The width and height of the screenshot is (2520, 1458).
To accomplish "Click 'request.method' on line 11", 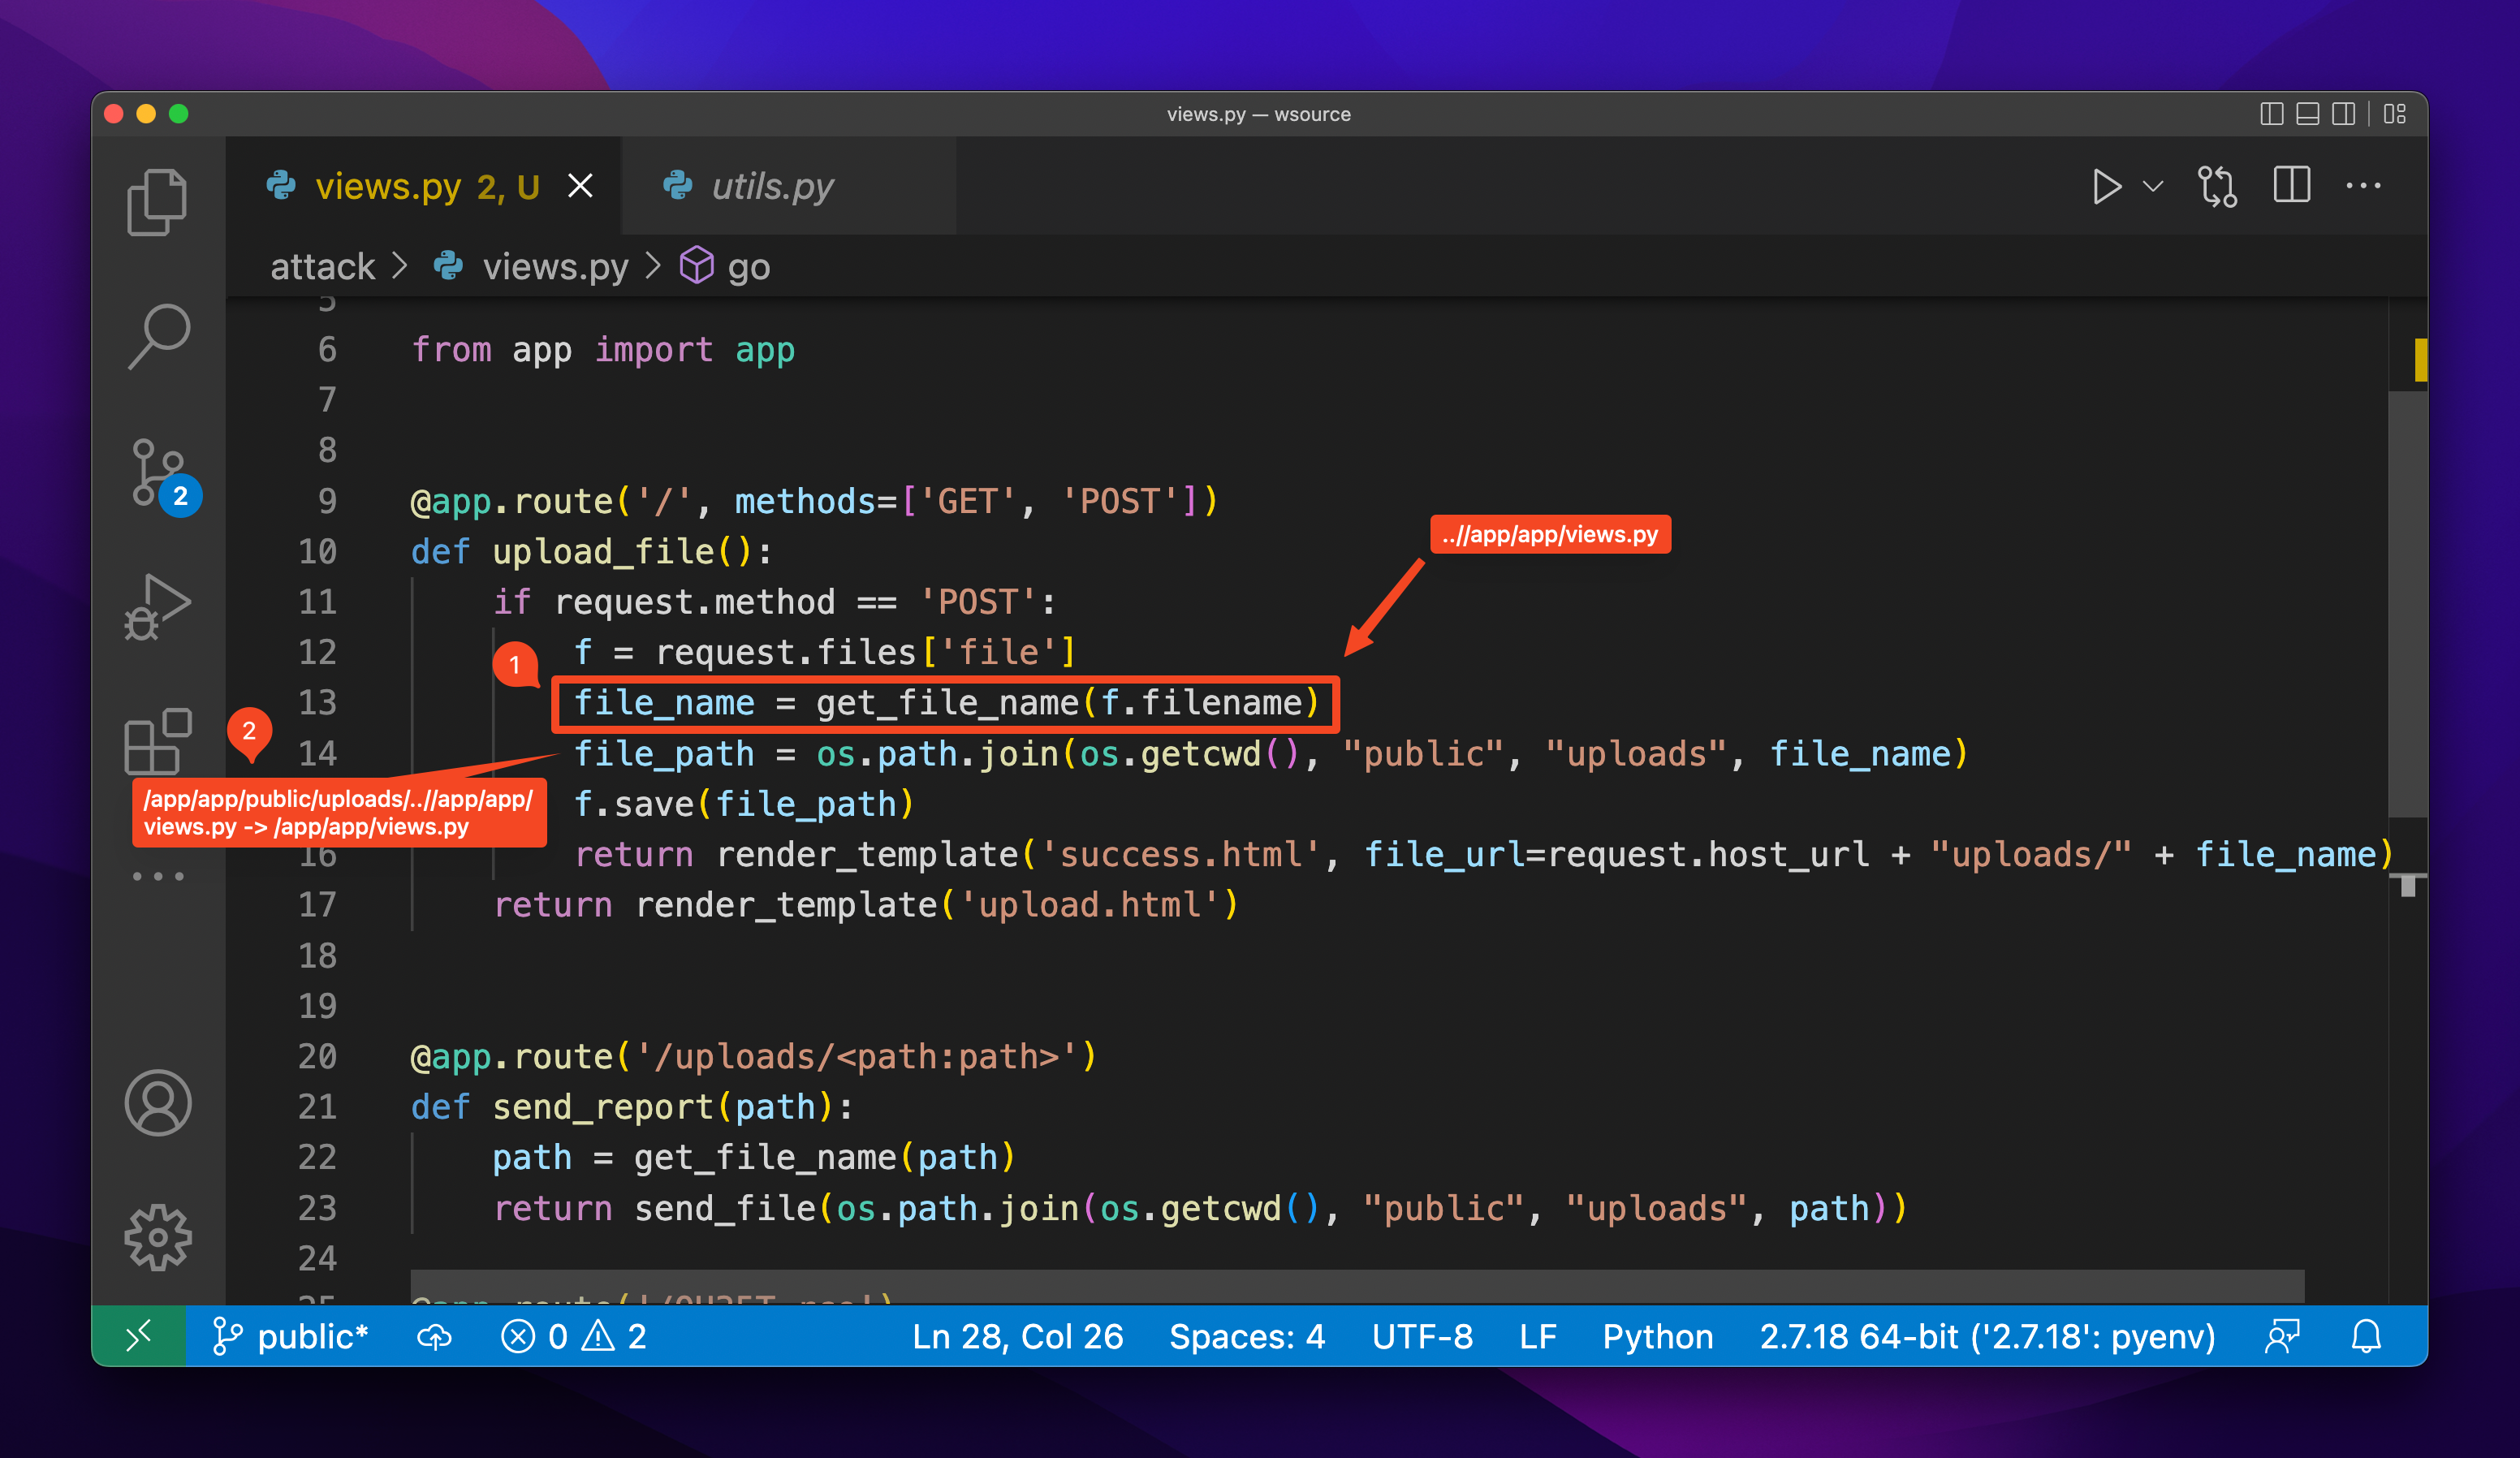I will tap(694, 602).
